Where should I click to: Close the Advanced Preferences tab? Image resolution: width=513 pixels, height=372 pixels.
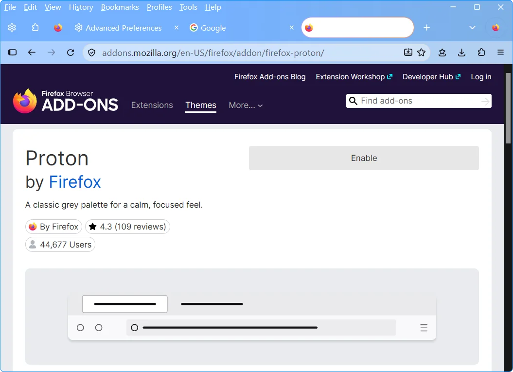[177, 28]
